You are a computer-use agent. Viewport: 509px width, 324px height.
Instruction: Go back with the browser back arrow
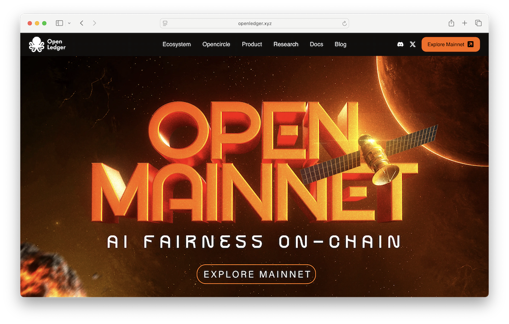point(81,23)
